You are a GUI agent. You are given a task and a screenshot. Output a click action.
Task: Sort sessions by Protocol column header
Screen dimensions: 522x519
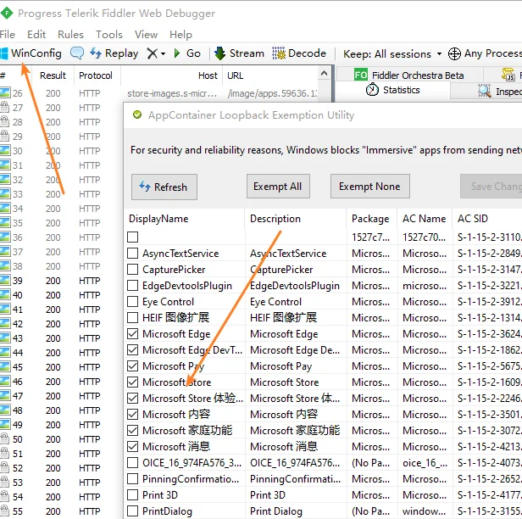click(x=96, y=75)
